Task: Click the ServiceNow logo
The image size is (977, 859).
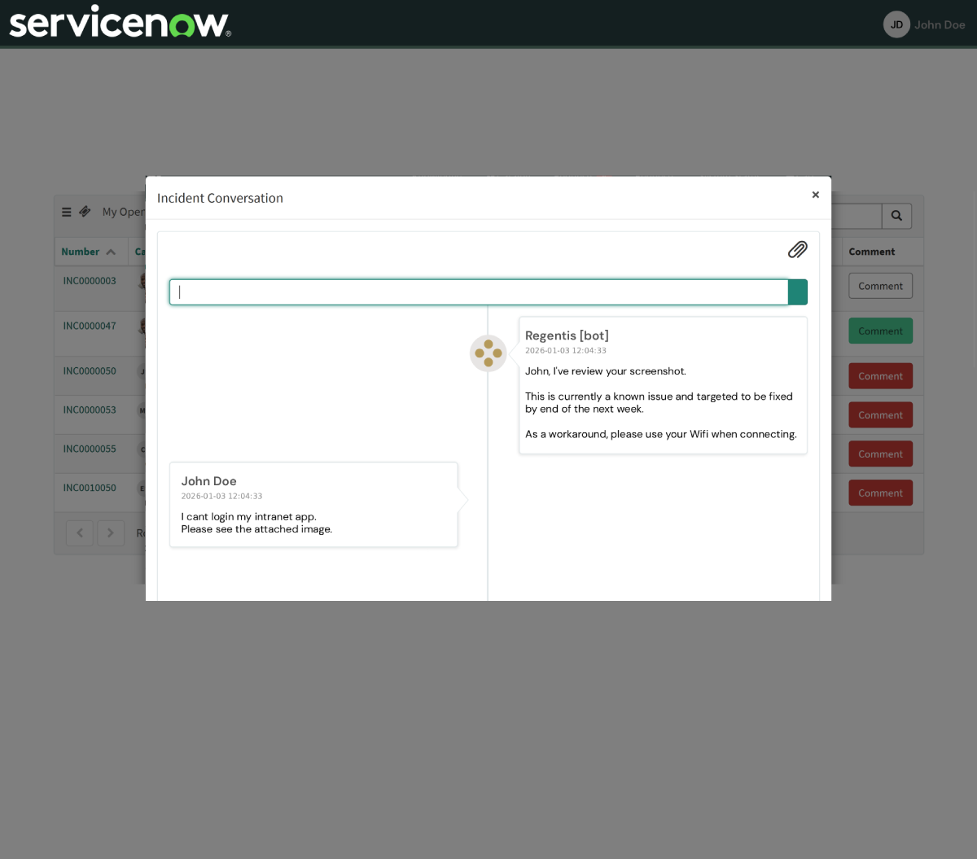Action: tap(120, 22)
